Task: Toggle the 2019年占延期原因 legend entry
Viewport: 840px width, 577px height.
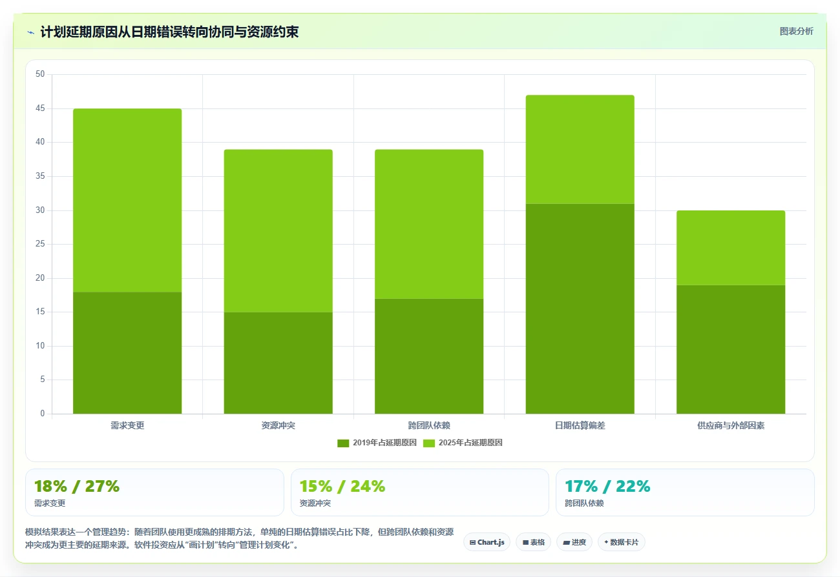Action: 377,443
